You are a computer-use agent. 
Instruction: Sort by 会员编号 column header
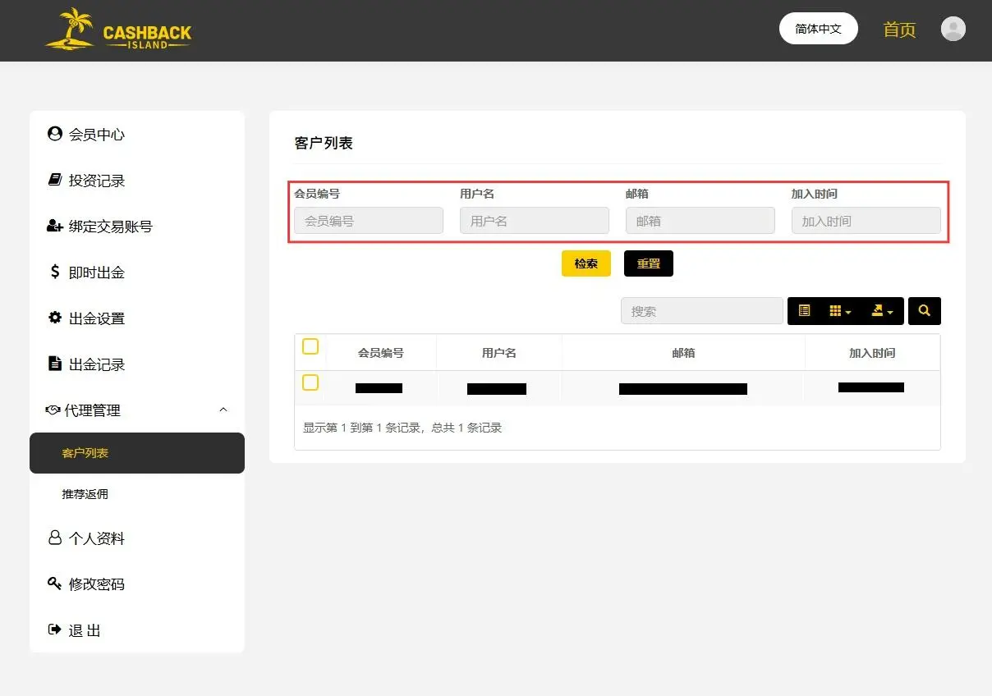(x=381, y=353)
